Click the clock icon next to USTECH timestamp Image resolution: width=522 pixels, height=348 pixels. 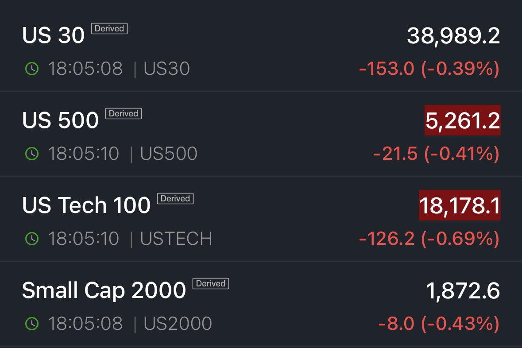point(31,239)
